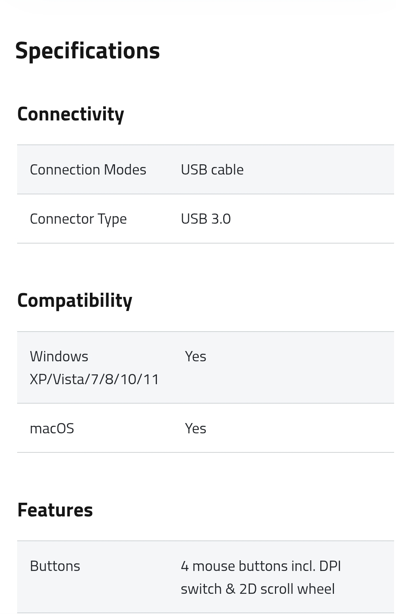Click the USB cable value
The width and height of the screenshot is (396, 614).
click(212, 170)
